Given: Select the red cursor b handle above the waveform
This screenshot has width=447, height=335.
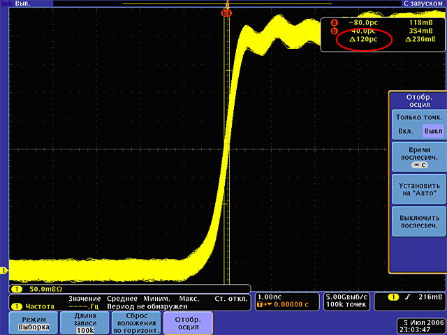Looking at the screenshot, I should coord(226,13).
